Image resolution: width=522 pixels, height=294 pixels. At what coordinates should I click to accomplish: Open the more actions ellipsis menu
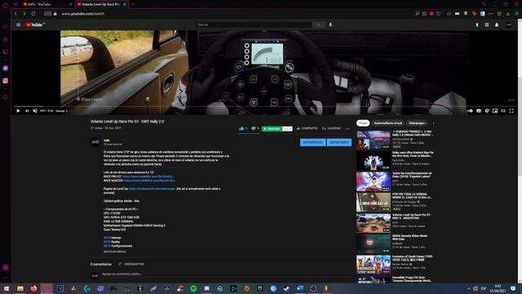pyautogui.click(x=347, y=128)
